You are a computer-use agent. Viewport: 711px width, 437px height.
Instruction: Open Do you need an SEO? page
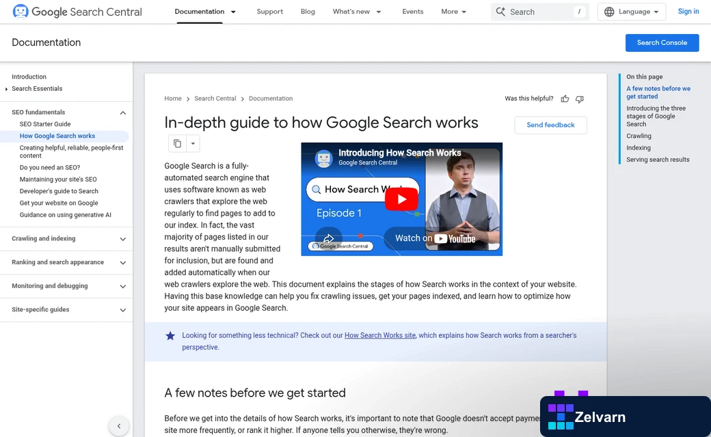50,167
